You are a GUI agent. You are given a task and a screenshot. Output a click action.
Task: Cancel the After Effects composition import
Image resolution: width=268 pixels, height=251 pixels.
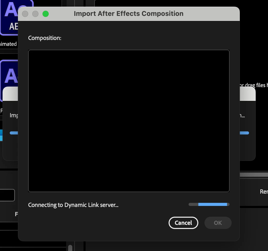[183, 223]
